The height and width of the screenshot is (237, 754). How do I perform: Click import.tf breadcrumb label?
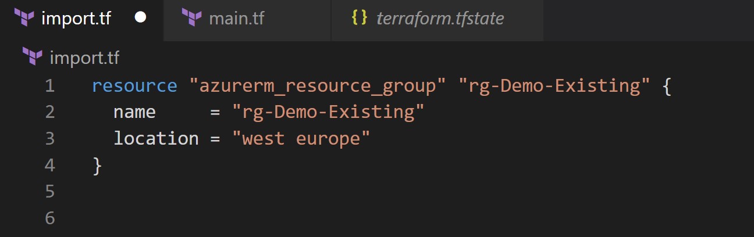click(84, 58)
